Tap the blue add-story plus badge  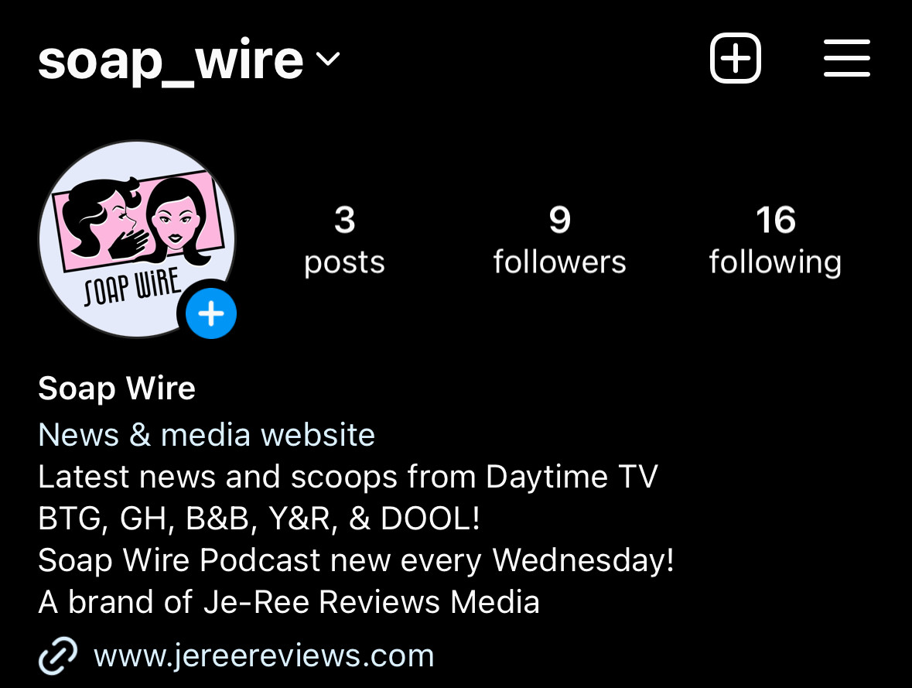point(210,313)
